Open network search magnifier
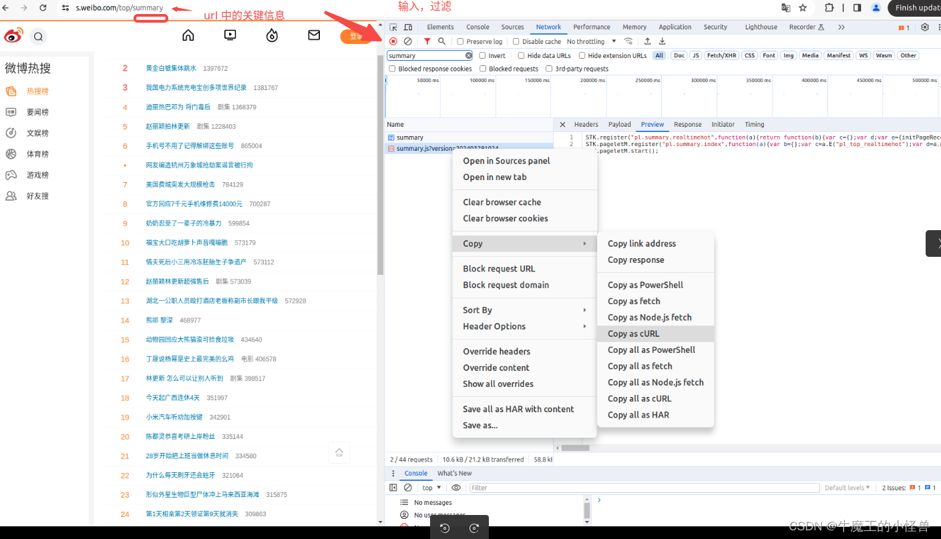The height and width of the screenshot is (539, 941). coord(441,41)
